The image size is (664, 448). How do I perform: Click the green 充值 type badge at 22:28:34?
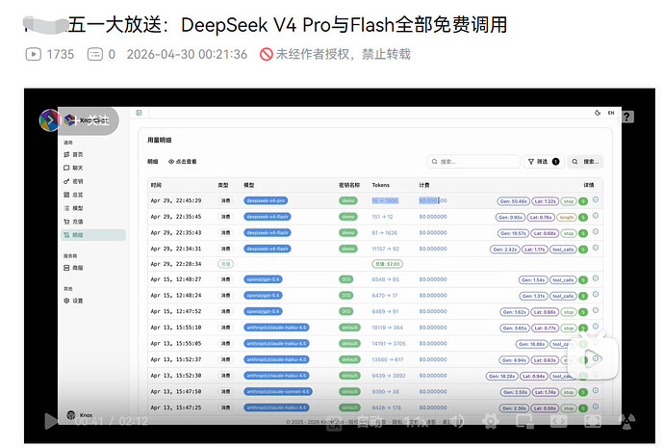coord(226,264)
